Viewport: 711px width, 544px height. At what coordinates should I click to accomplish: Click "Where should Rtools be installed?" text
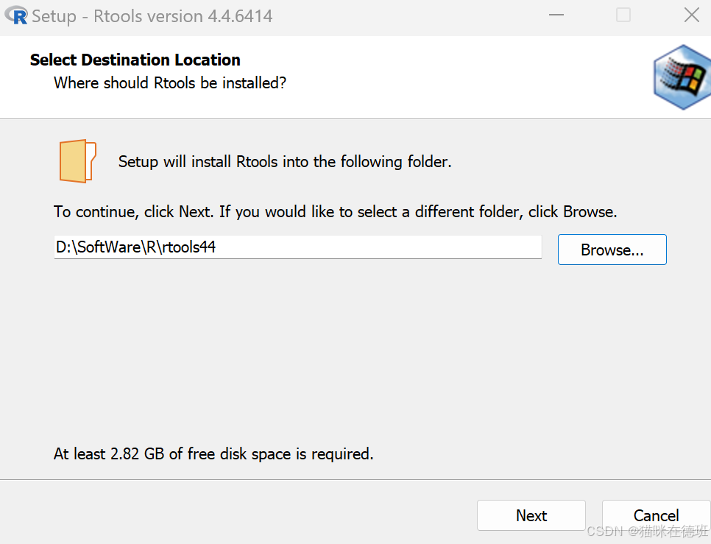pos(170,83)
